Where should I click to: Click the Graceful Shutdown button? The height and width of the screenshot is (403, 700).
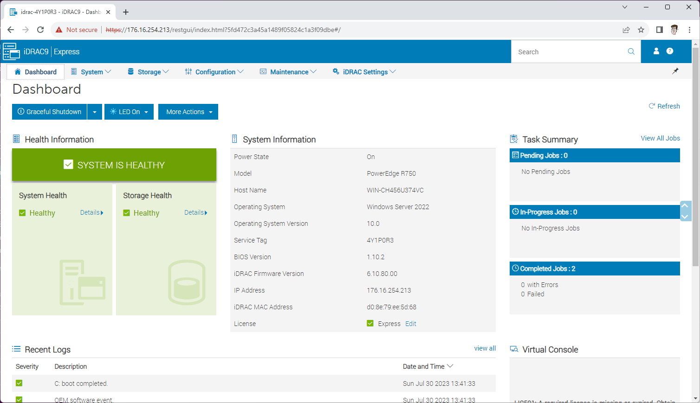(x=50, y=112)
